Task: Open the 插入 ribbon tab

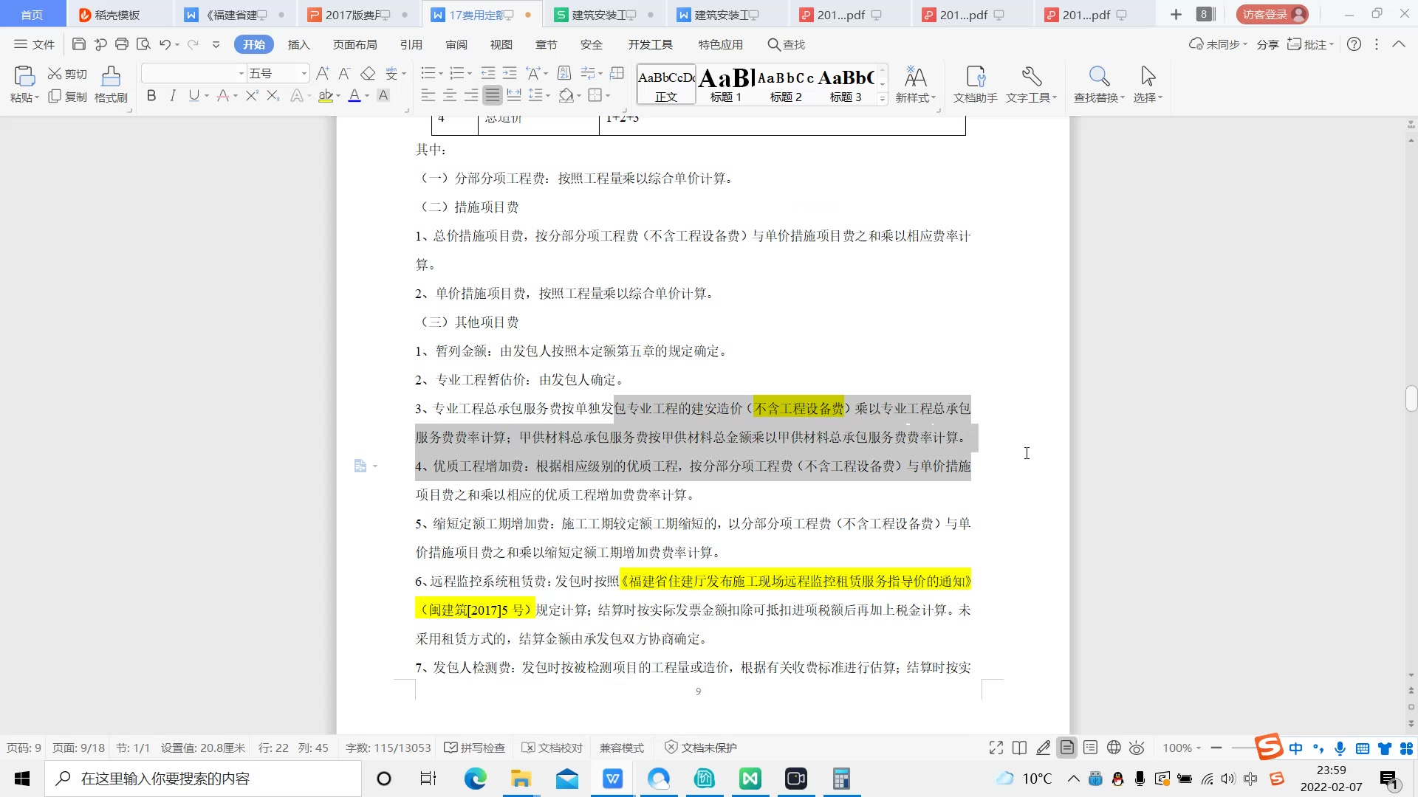Action: coord(299,44)
